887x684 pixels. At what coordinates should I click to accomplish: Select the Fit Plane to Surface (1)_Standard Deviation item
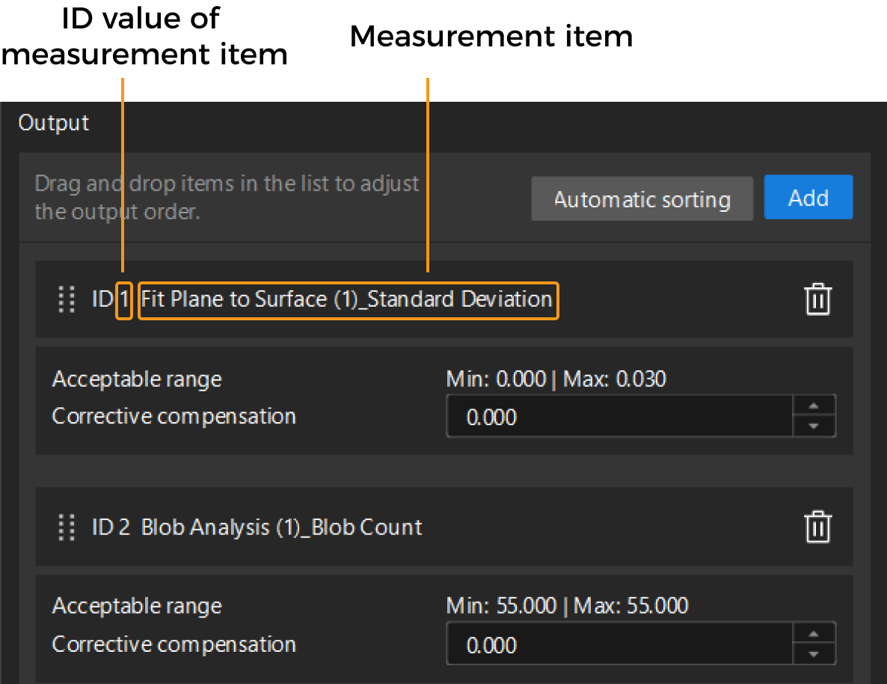347,300
